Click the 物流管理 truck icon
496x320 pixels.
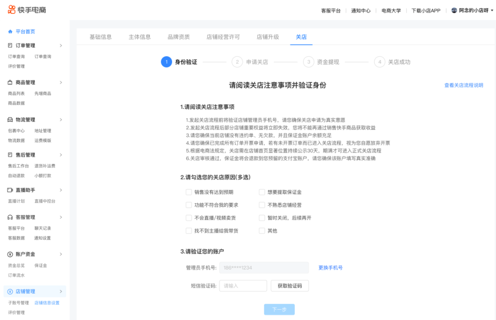(x=10, y=120)
